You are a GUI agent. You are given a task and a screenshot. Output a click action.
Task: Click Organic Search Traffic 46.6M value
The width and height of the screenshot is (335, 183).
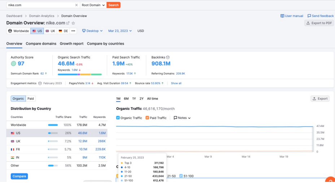tap(66, 64)
